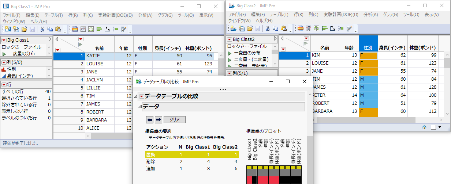Click Copy icon in Big Class2 toolbar
This screenshot has height=184, width=451.
275,28
